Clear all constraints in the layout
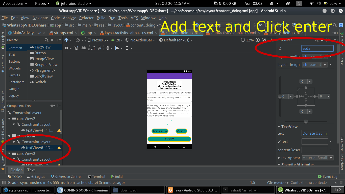Image resolution: width=345 pixels, height=194 pixels. click(x=93, y=48)
